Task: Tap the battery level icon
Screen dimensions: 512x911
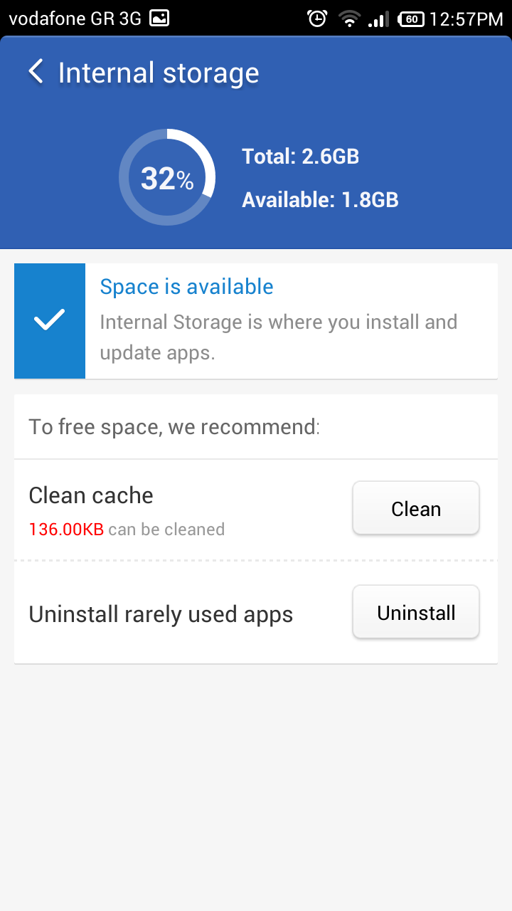Action: point(411,19)
